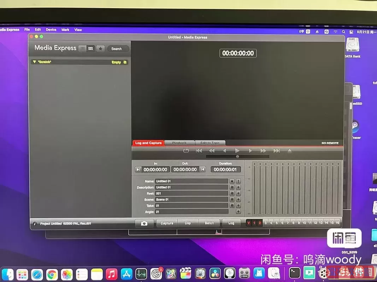Click the clapper icon beside Description field
The height and width of the screenshot is (282, 377).
tap(232, 187)
